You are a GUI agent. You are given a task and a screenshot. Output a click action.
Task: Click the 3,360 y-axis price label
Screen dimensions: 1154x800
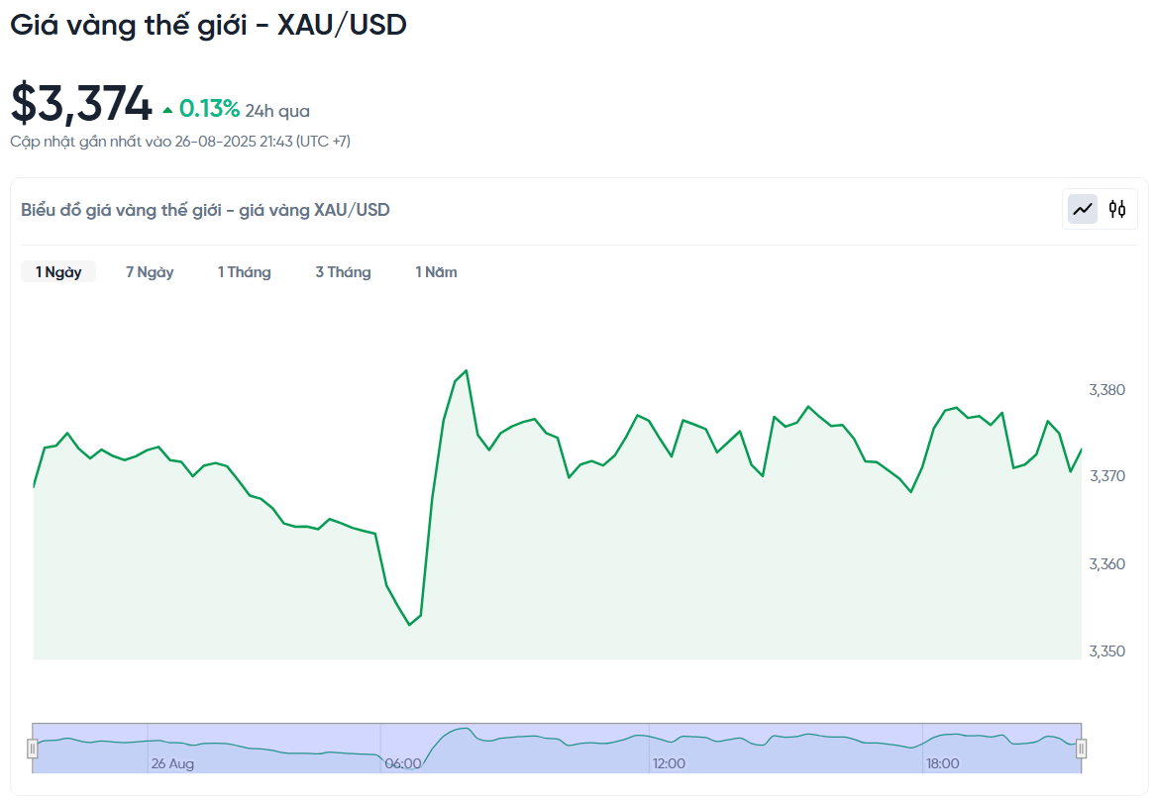1106,564
